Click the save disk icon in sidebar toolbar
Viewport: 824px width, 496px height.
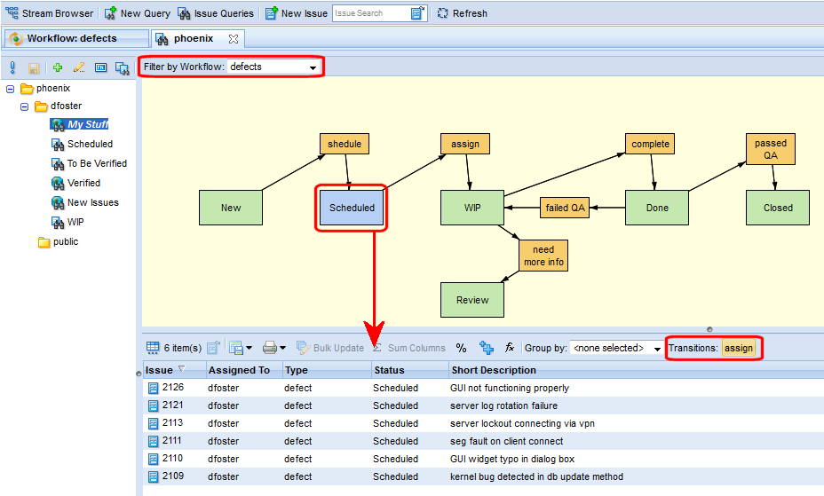click(34, 67)
